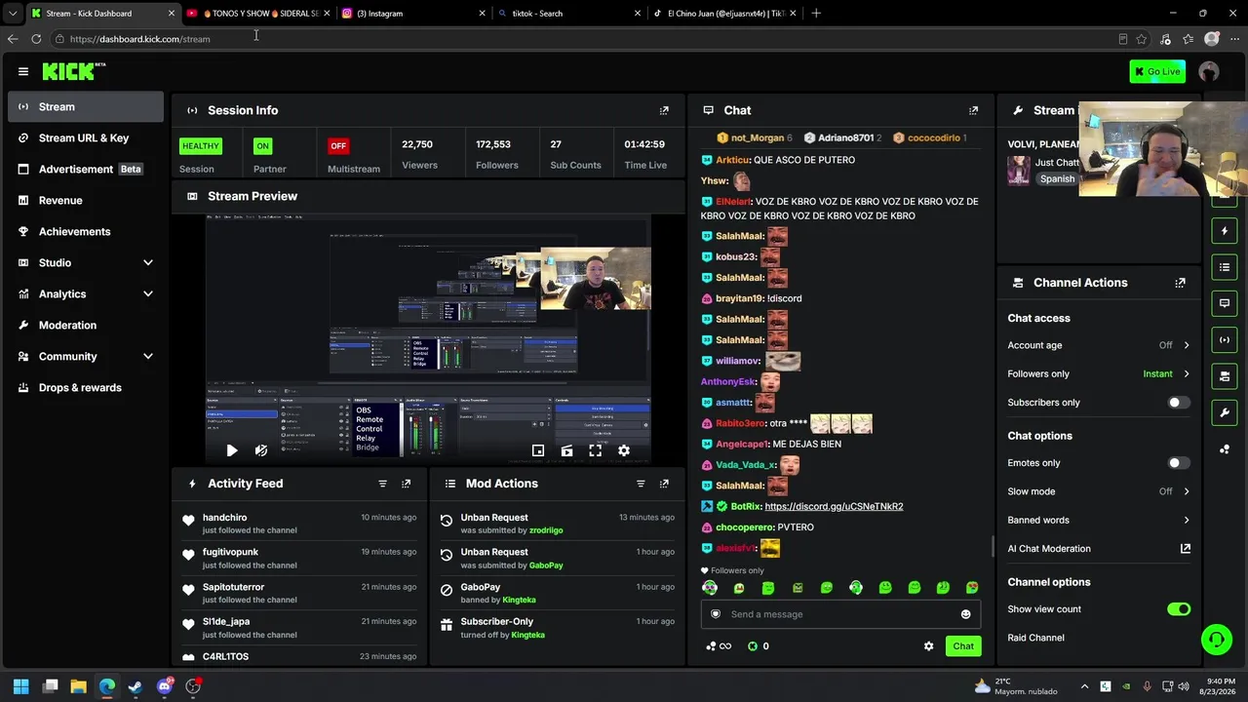The image size is (1248, 702).
Task: Open the Windows Start menu
Action: coord(21,686)
